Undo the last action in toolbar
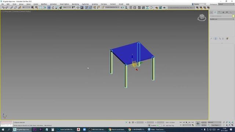The image size is (235, 132). (3, 7)
